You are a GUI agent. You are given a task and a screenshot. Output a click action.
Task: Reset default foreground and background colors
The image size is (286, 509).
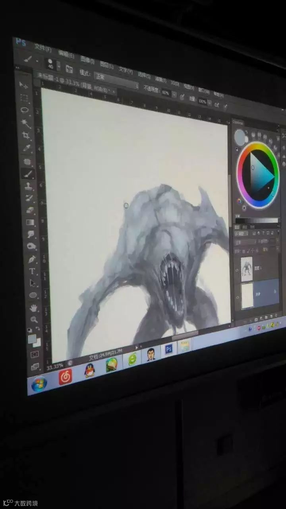click(30, 330)
